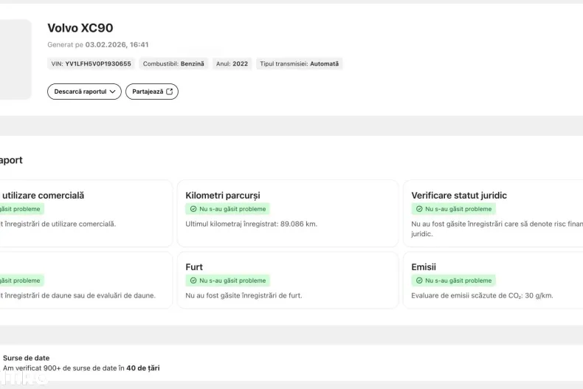
Task: Click the Tipul transmisiei: Automată tag
Action: [x=299, y=64]
